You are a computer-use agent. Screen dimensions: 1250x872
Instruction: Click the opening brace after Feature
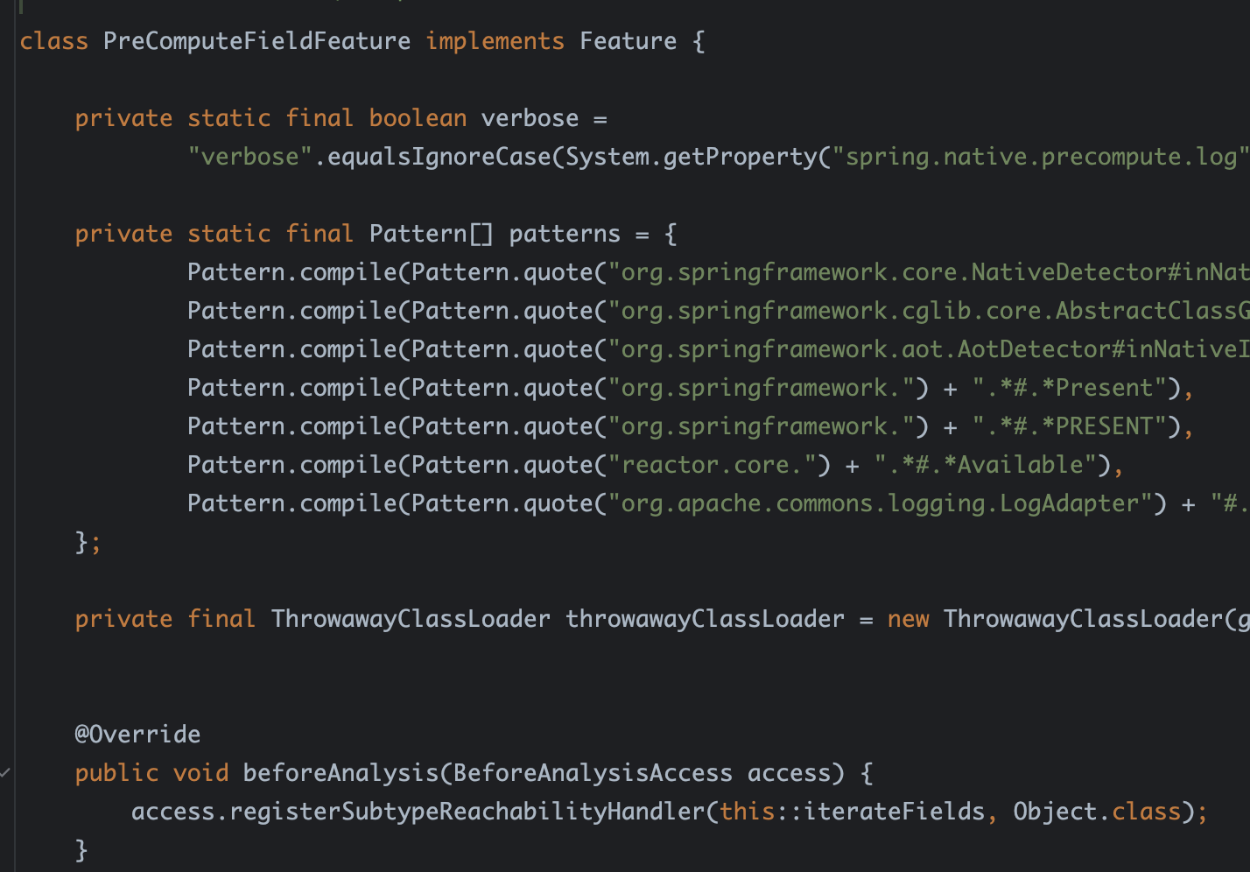699,41
